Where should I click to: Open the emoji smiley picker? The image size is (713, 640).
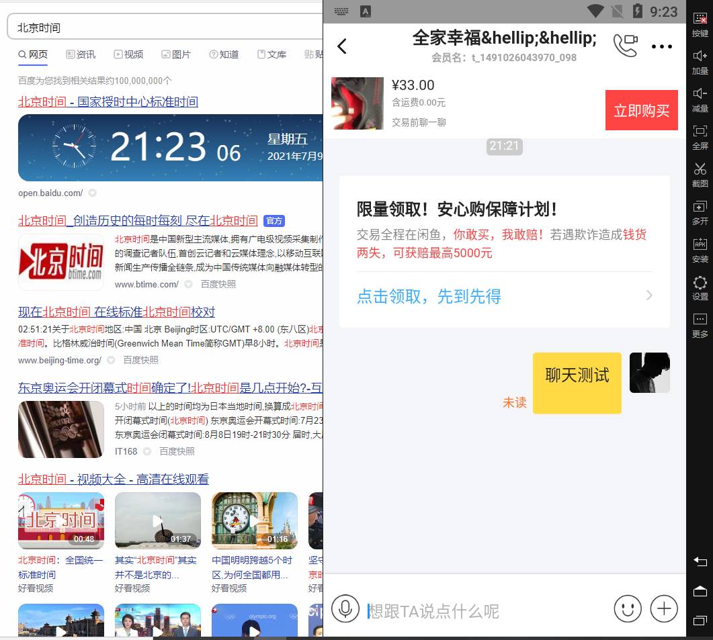(x=628, y=609)
